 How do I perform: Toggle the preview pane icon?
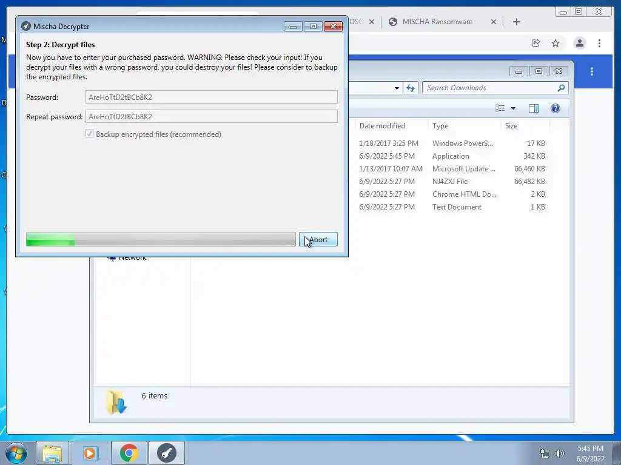click(534, 108)
